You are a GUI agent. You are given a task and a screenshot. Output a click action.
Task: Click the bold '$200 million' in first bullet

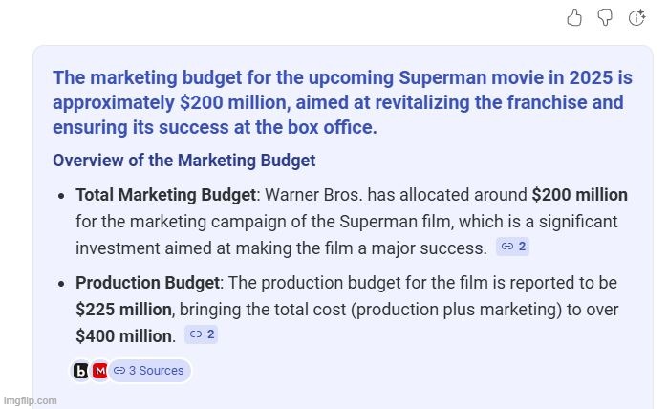(579, 195)
